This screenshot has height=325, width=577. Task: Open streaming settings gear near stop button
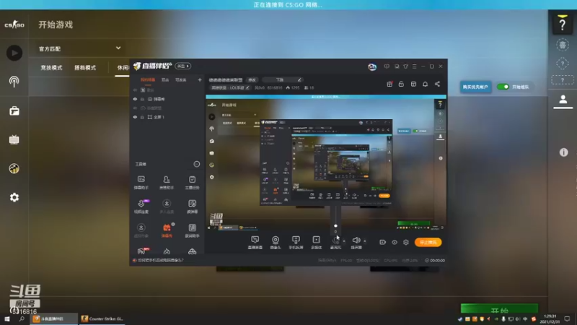(x=406, y=242)
